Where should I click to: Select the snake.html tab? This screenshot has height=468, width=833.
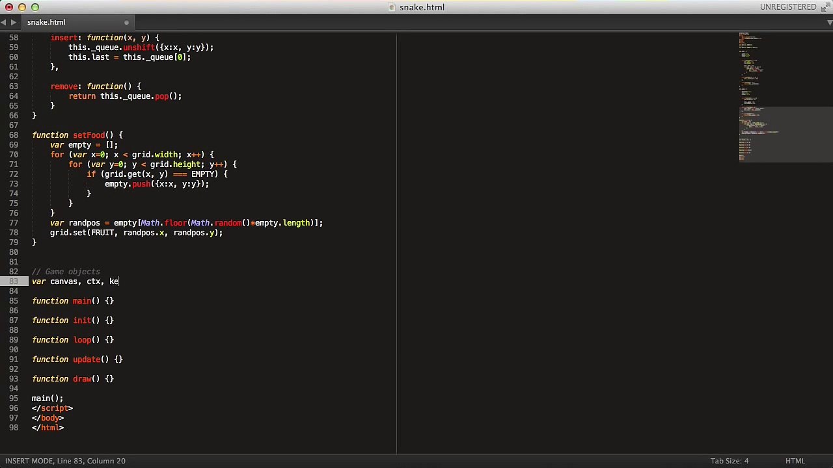pos(46,22)
